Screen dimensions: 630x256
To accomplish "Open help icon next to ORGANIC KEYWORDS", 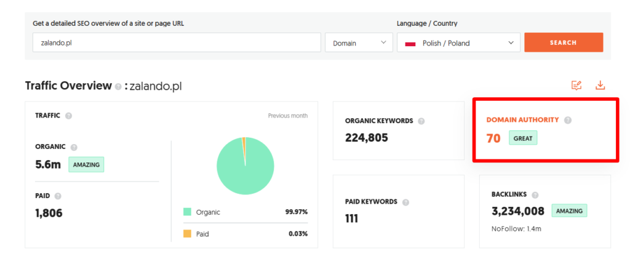I will tap(421, 121).
